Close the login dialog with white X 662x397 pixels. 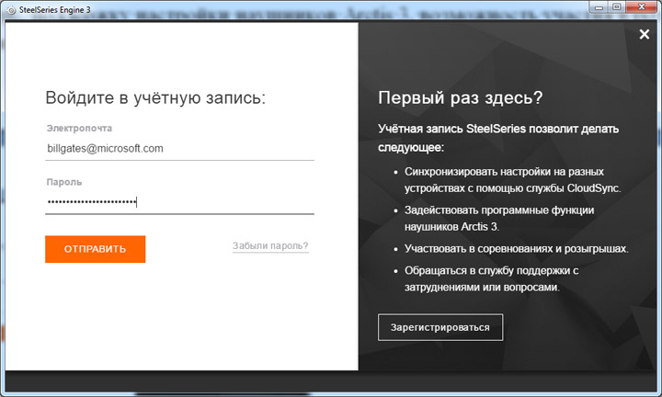[x=645, y=34]
